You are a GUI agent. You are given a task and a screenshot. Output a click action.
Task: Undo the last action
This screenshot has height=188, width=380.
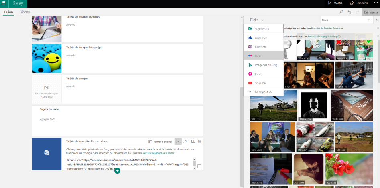coord(350,12)
